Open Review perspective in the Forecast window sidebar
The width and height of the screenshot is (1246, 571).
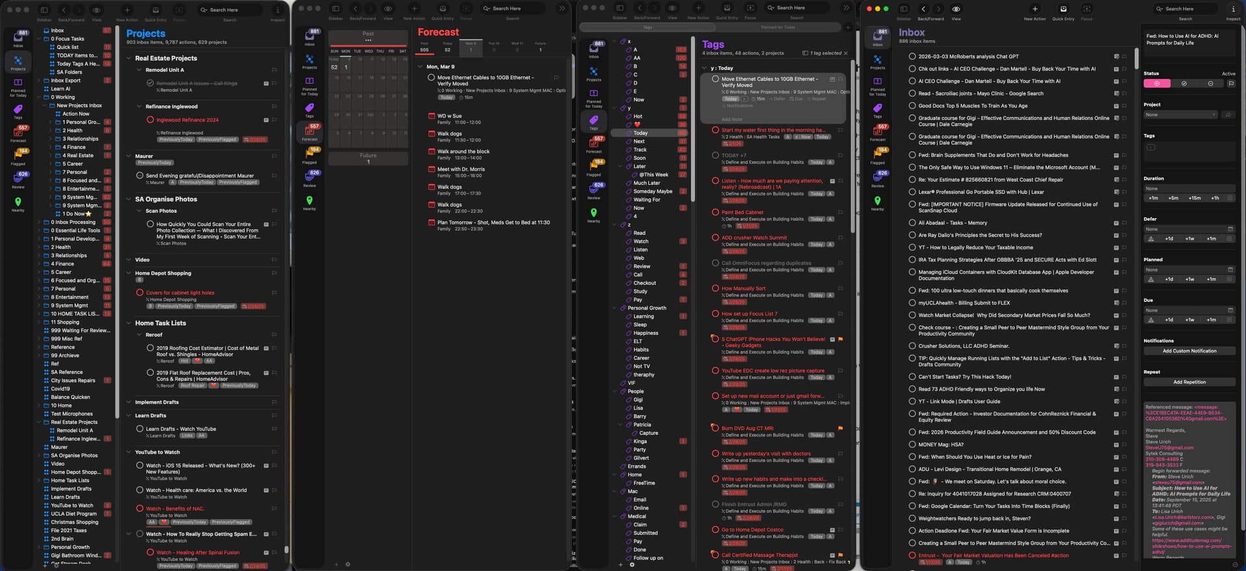click(310, 175)
